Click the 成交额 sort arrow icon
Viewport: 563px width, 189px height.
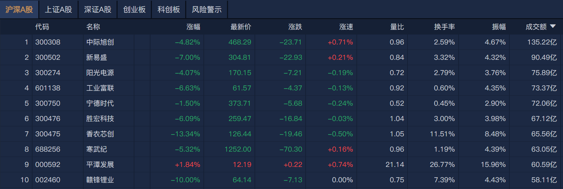coord(553,26)
